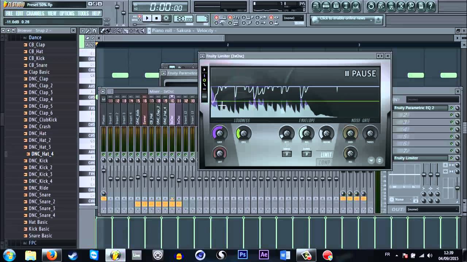Open the piano roll options menu arrow
The image size is (467, 262).
coord(83,31)
